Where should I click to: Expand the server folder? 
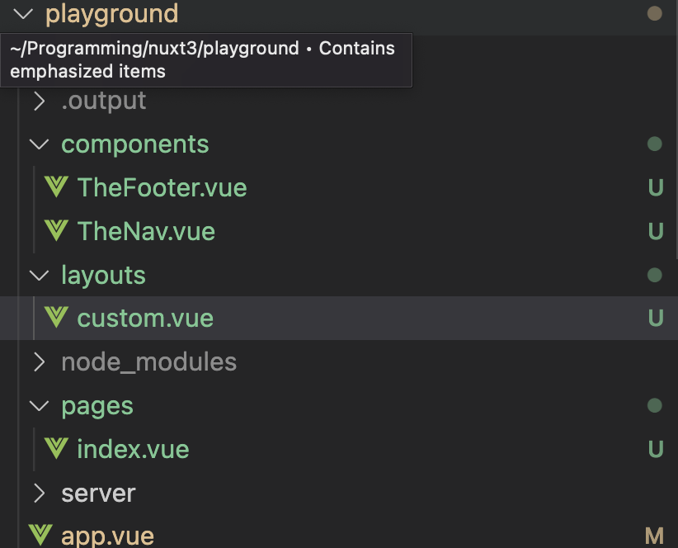39,493
